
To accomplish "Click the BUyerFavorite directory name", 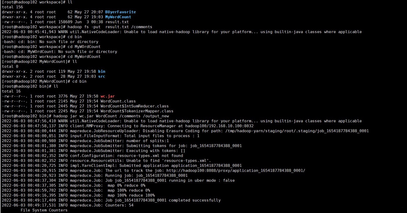I will point(121,12).
